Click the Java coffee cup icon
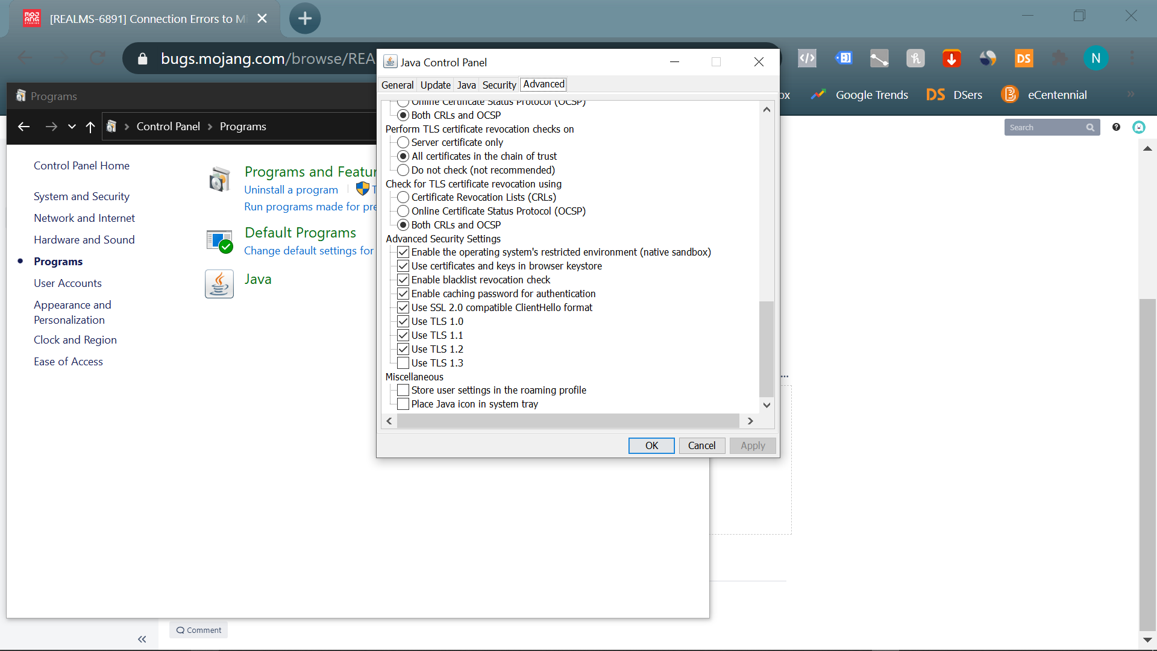The width and height of the screenshot is (1157, 651). (219, 284)
